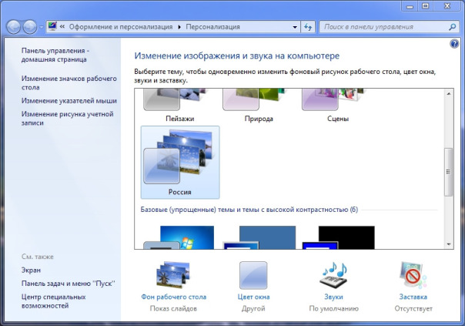Click the 'Отсутствует' status text
The image size is (465, 326).
pyautogui.click(x=413, y=308)
